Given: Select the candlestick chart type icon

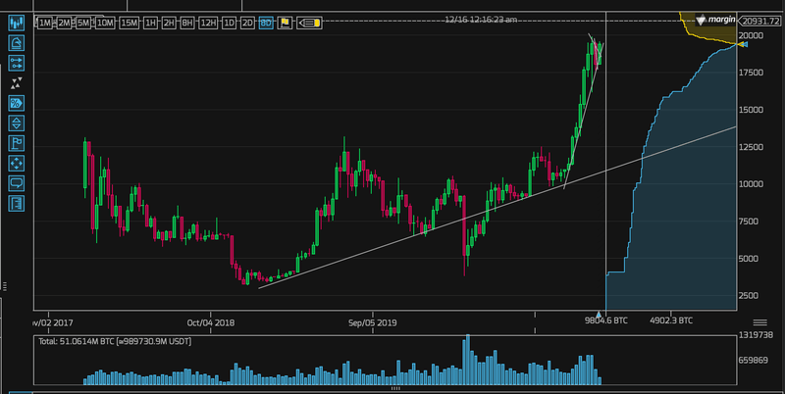Looking at the screenshot, I should [16, 23].
